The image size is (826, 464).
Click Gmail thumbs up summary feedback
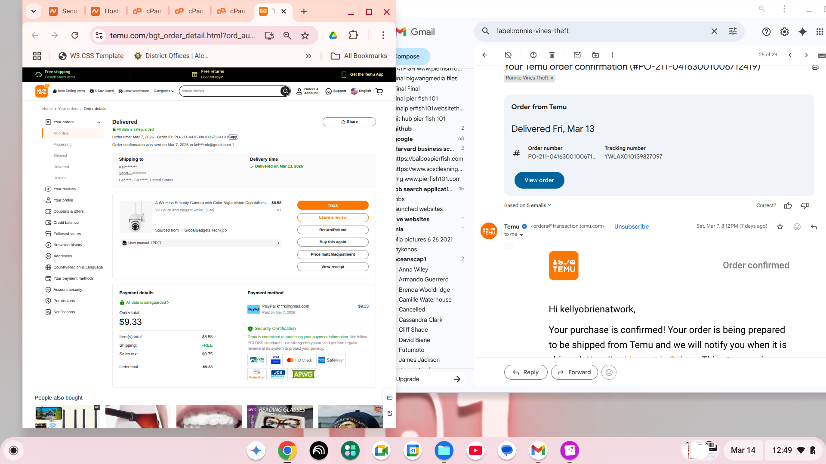(788, 205)
